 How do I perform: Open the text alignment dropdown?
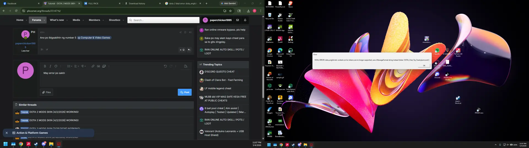click(x=77, y=66)
